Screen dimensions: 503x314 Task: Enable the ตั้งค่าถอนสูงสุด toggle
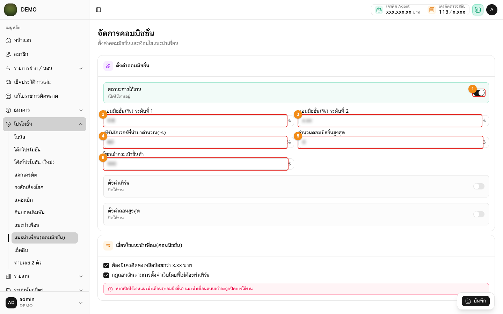[479, 214]
